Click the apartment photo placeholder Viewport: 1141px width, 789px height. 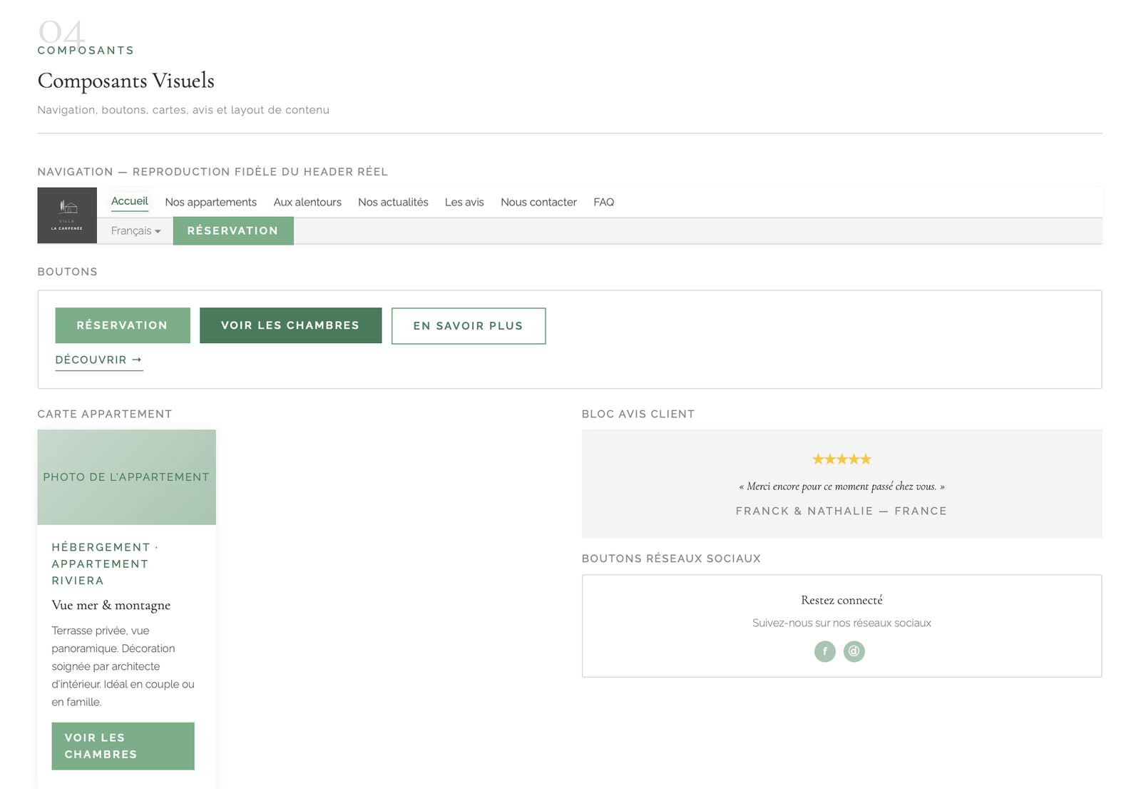coord(126,477)
